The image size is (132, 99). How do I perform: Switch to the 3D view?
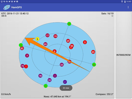tap(66, 88)
